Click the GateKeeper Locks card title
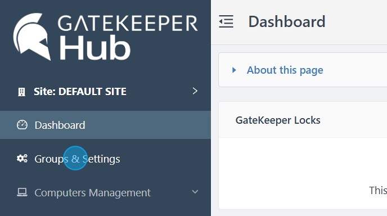Viewport: 387px width, 216px height. (x=278, y=120)
